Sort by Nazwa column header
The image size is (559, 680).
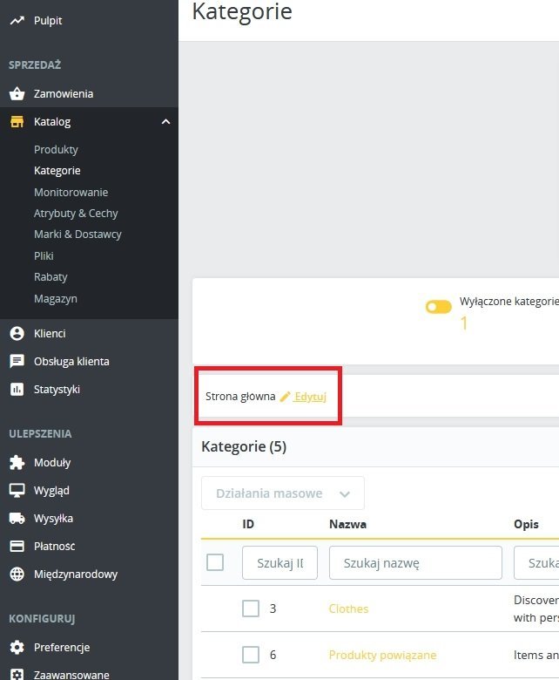coord(347,524)
